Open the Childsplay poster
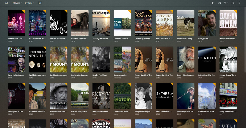This screenshot has height=128, width=246. 143,23
